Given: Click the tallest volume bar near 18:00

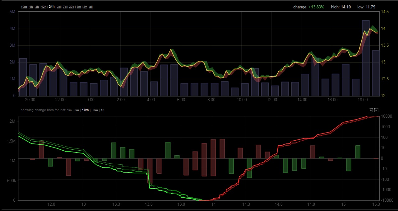Looking at the screenshot, I should 366,59.
